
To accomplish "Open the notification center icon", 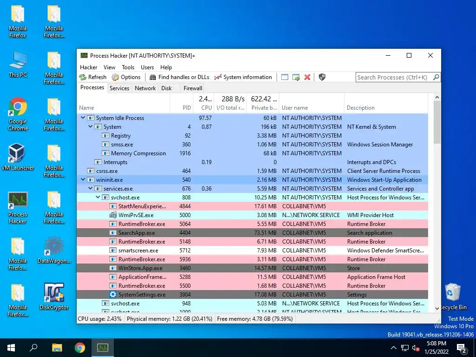I will [x=462, y=348].
